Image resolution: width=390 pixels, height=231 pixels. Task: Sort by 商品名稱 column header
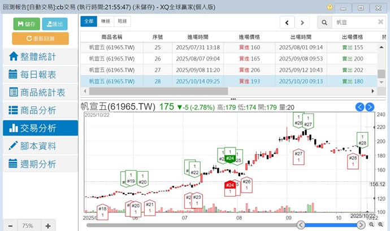(x=112, y=37)
